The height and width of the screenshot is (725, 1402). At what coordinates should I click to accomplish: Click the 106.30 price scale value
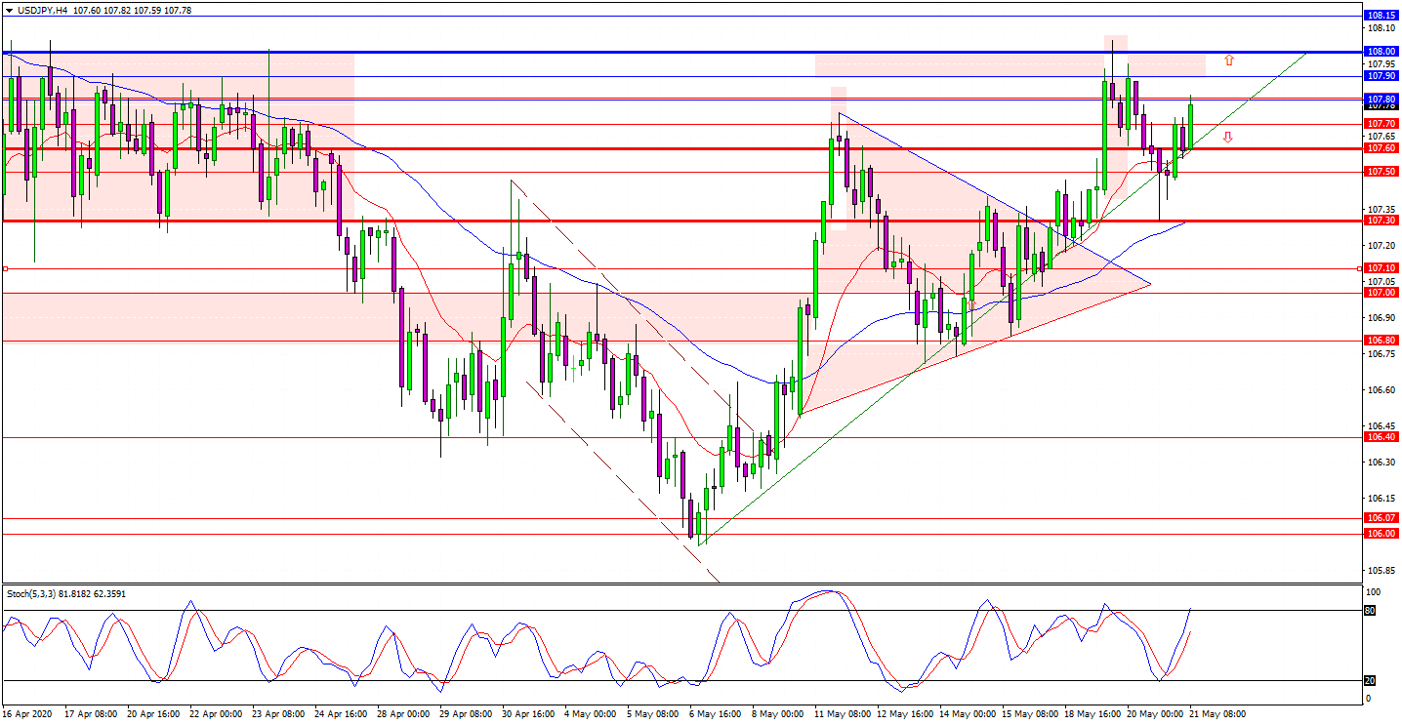click(1381, 462)
